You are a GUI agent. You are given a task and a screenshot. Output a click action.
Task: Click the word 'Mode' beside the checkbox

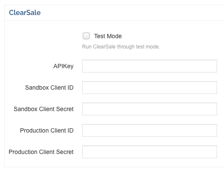[114, 36]
